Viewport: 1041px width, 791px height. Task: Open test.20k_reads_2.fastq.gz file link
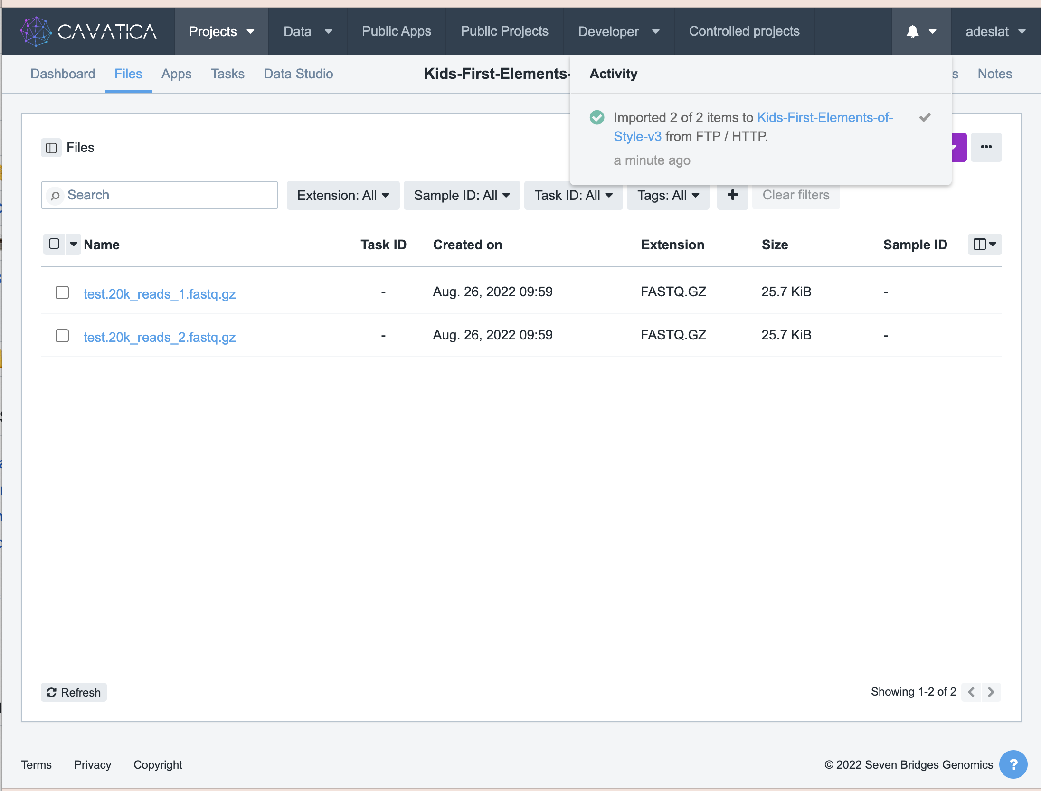[x=160, y=337]
